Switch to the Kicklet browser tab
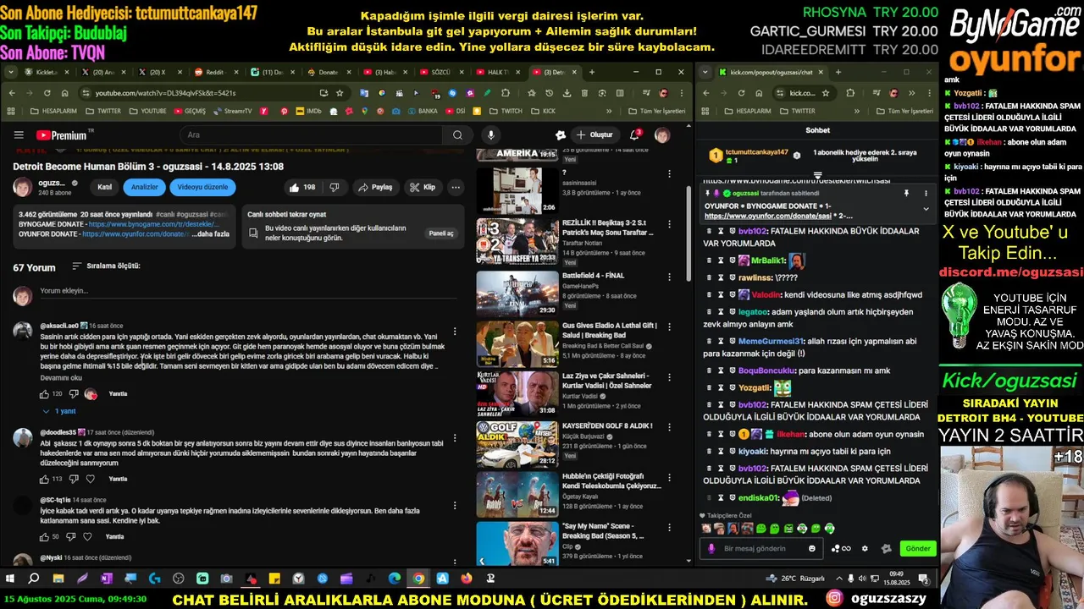The width and height of the screenshot is (1084, 609). point(47,72)
